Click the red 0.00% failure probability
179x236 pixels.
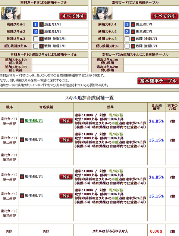coord(156,231)
